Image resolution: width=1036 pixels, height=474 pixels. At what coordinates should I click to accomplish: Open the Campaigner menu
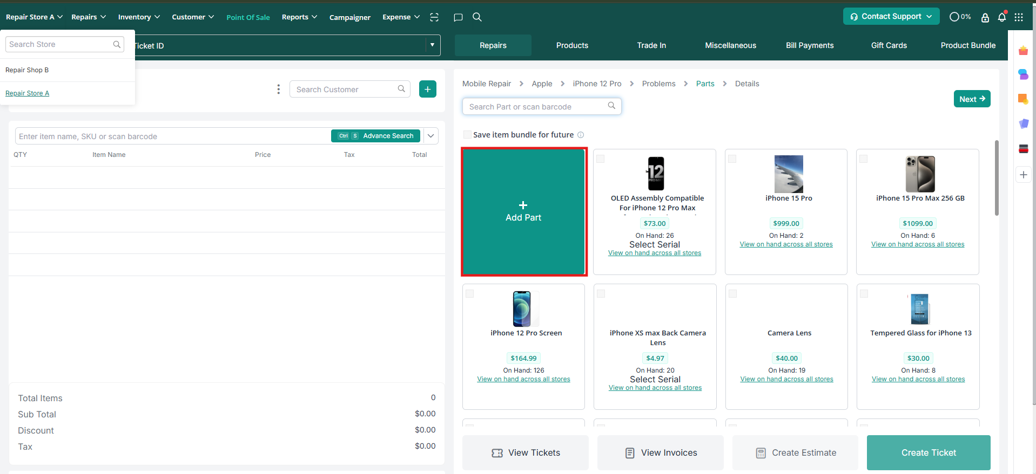pos(350,17)
